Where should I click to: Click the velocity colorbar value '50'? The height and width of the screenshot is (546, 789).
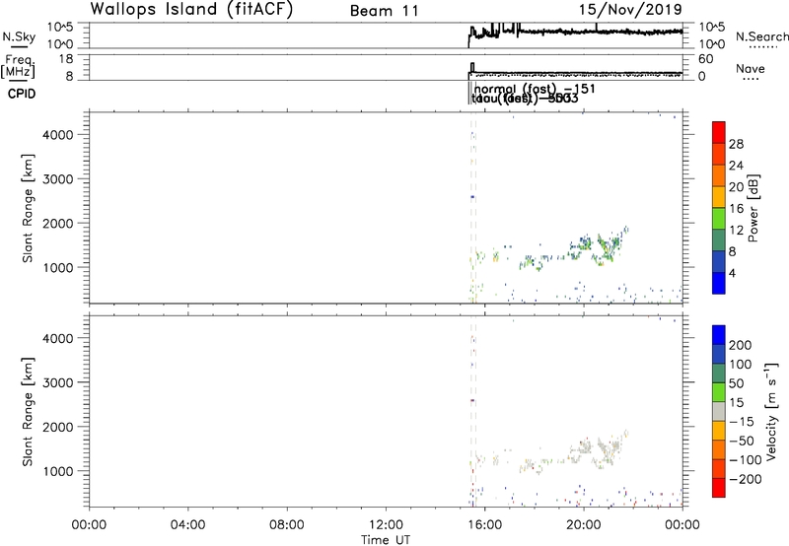[736, 383]
